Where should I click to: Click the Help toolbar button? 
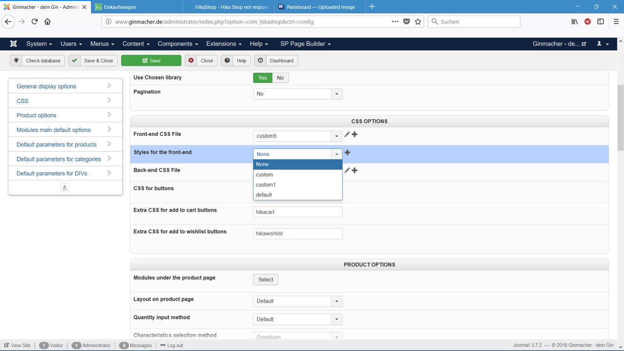(x=236, y=60)
